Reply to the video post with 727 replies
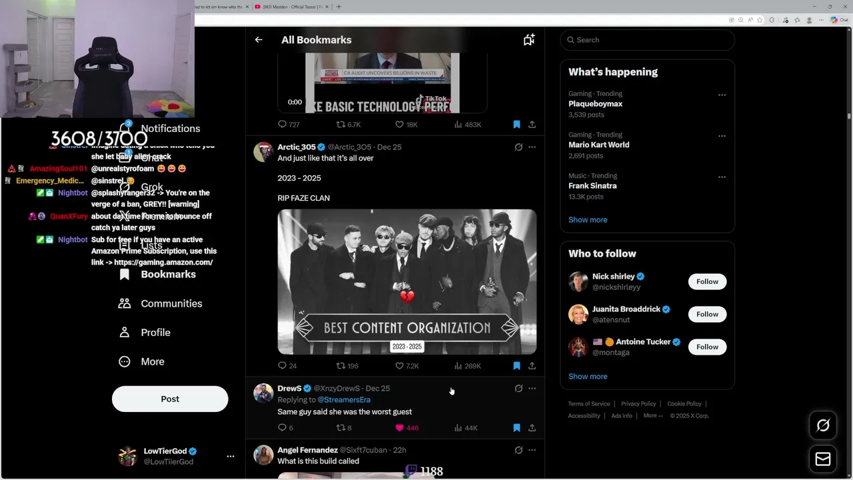 (x=289, y=125)
